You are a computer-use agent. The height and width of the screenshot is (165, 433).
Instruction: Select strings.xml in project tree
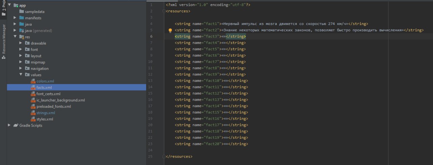coord(46,113)
